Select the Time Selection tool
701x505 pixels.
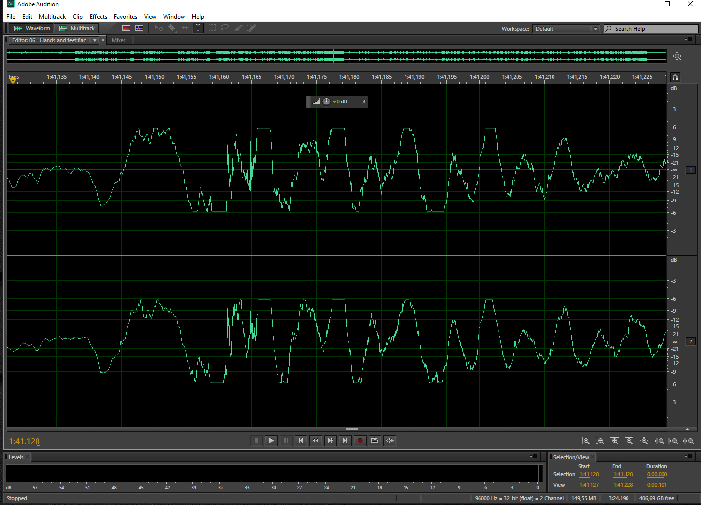[x=198, y=28]
